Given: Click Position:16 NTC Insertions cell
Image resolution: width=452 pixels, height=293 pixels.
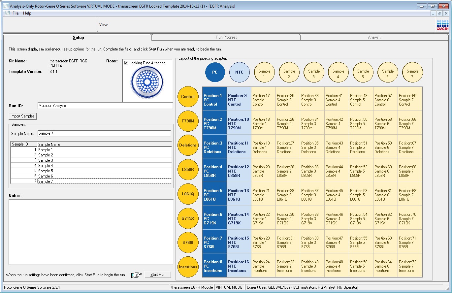Looking at the screenshot, I should coord(239,265).
